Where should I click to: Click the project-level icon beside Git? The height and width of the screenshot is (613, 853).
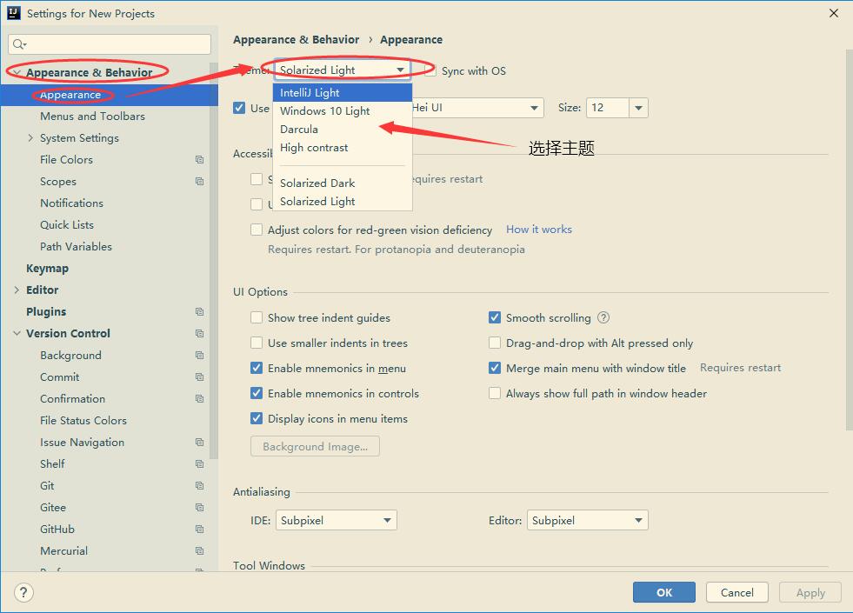[x=200, y=486]
